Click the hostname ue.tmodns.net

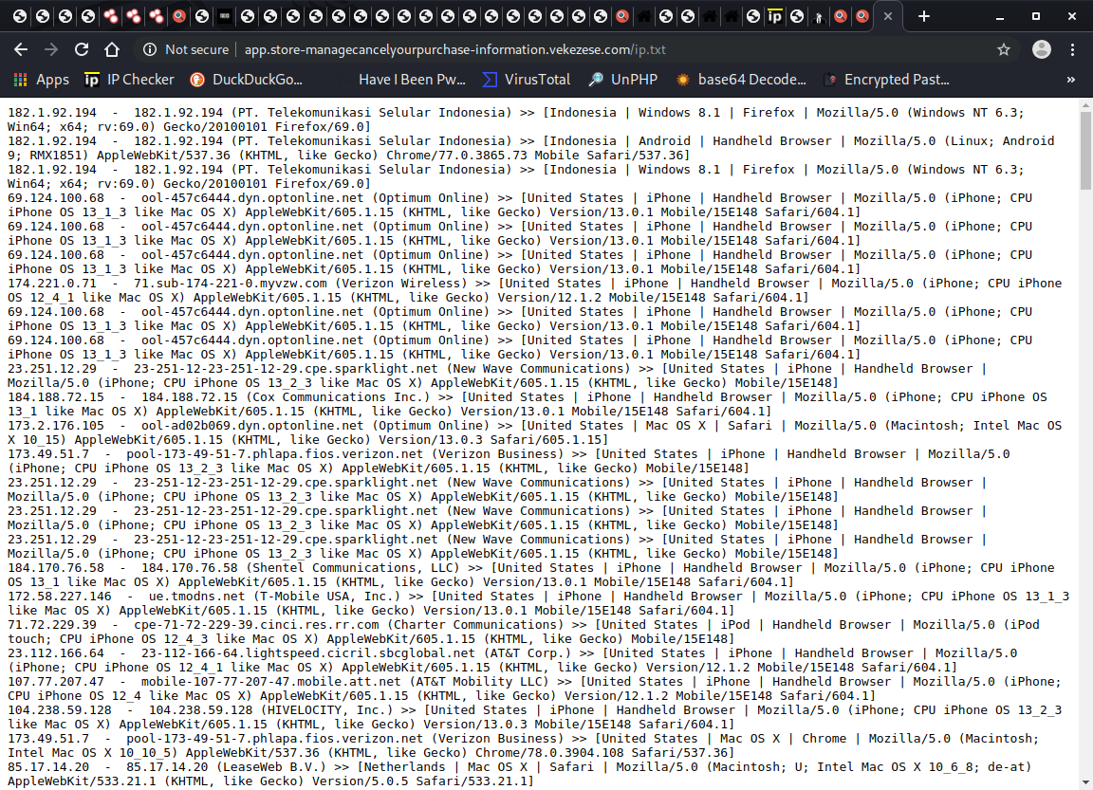[196, 597]
